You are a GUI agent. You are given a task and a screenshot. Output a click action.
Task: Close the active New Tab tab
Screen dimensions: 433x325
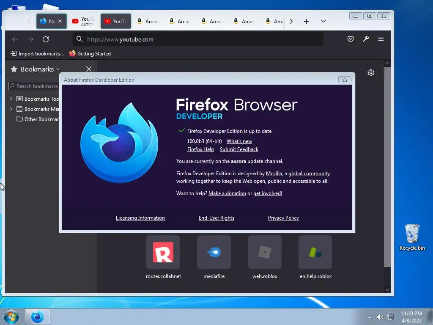(x=60, y=21)
